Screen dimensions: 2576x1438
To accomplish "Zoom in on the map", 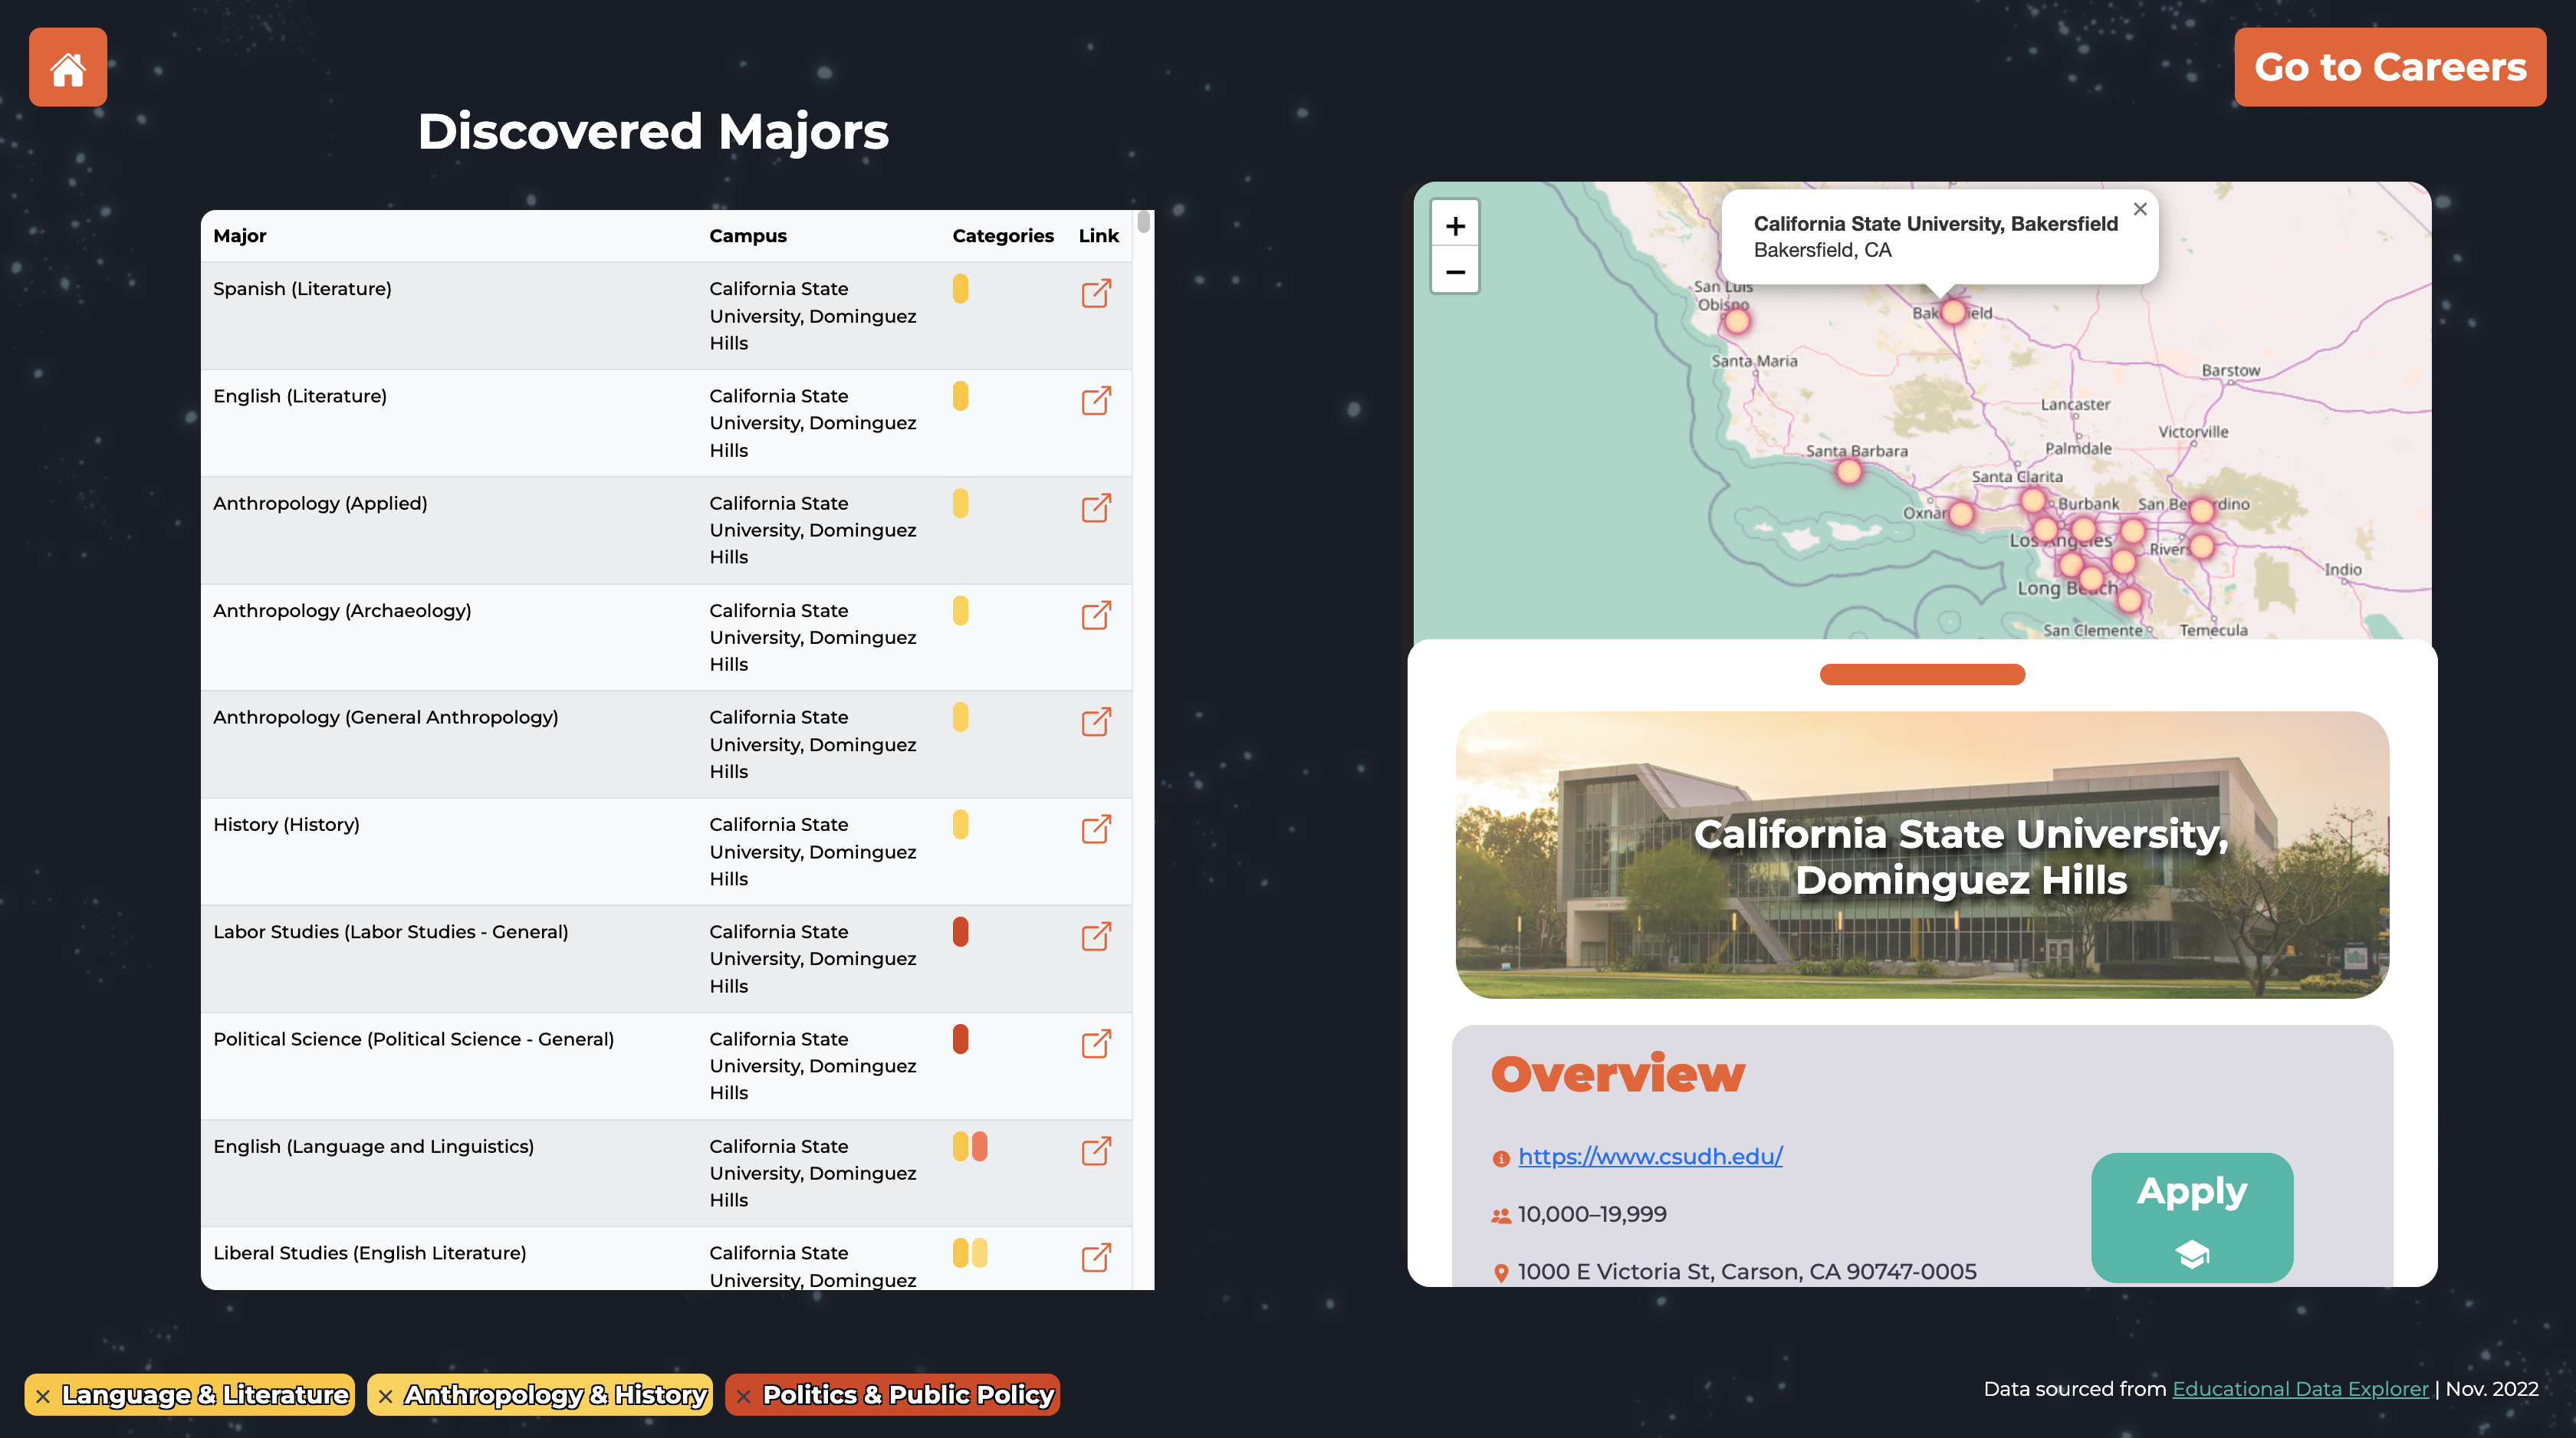I will 1455,226.
